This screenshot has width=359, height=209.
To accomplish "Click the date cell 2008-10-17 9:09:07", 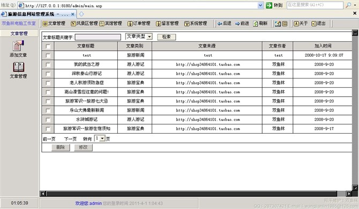I will click(324, 55).
